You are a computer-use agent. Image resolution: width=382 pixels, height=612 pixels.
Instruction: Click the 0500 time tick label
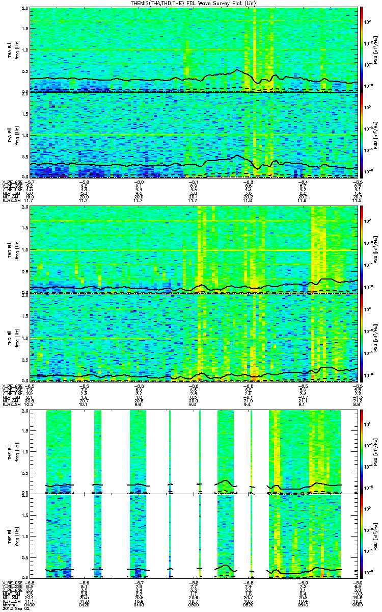(x=194, y=604)
